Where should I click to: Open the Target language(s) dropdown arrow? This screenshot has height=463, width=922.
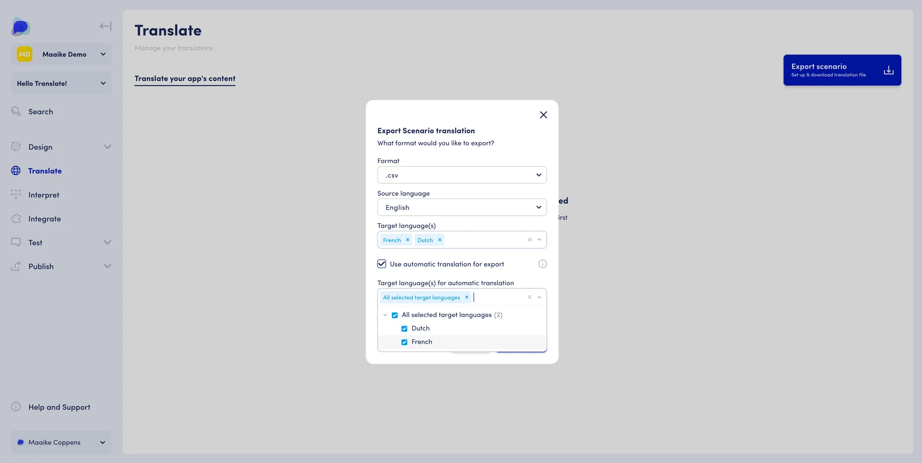[x=539, y=240]
